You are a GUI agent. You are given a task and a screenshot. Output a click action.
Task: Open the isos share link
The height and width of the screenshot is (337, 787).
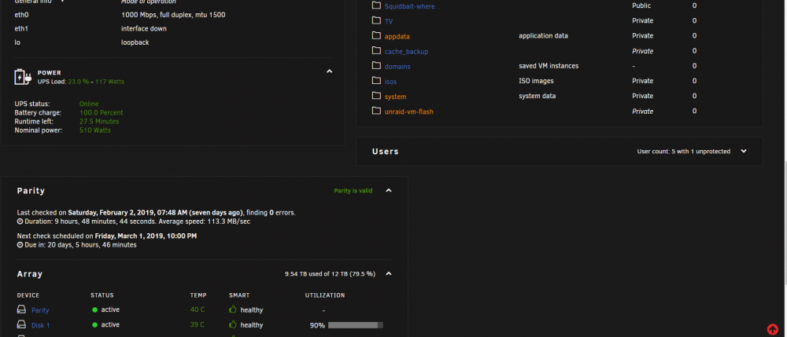click(x=390, y=82)
